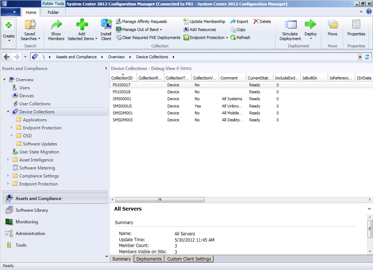Copy the selected collection
This screenshot has height=270, width=373.
[x=238, y=30]
